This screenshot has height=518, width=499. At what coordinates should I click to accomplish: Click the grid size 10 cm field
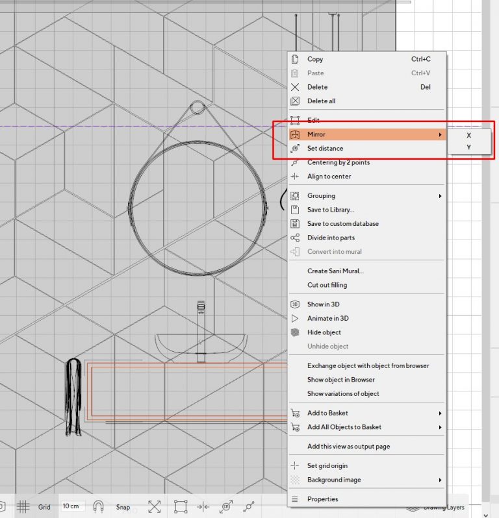coord(73,506)
